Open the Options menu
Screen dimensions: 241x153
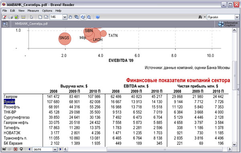(x=47, y=11)
